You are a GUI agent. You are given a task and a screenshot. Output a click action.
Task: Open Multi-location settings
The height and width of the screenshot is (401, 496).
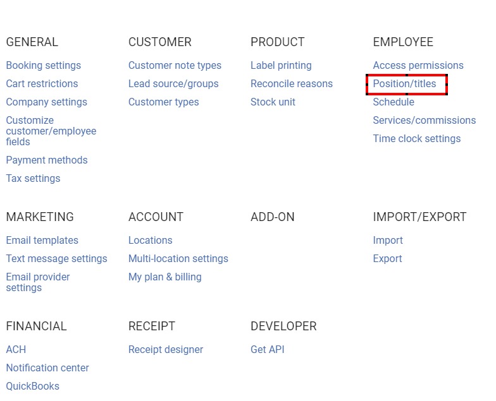click(178, 259)
